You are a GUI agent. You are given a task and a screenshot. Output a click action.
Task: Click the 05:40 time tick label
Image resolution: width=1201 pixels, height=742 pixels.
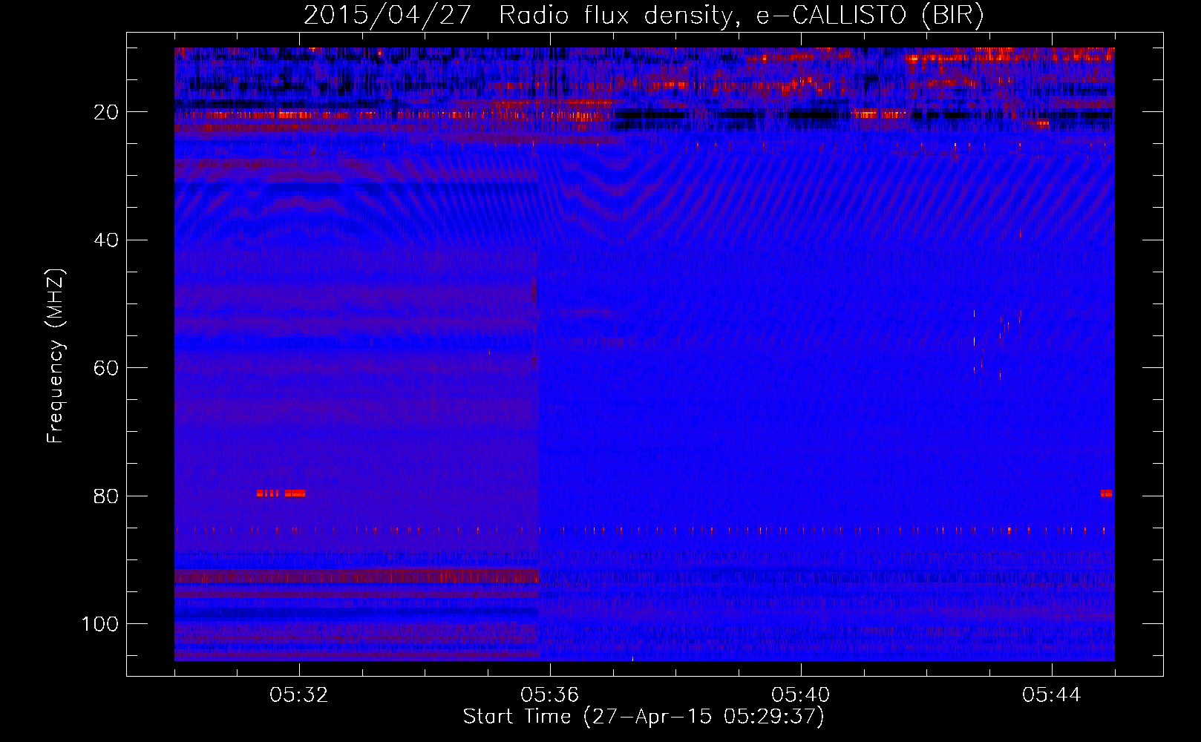801,695
